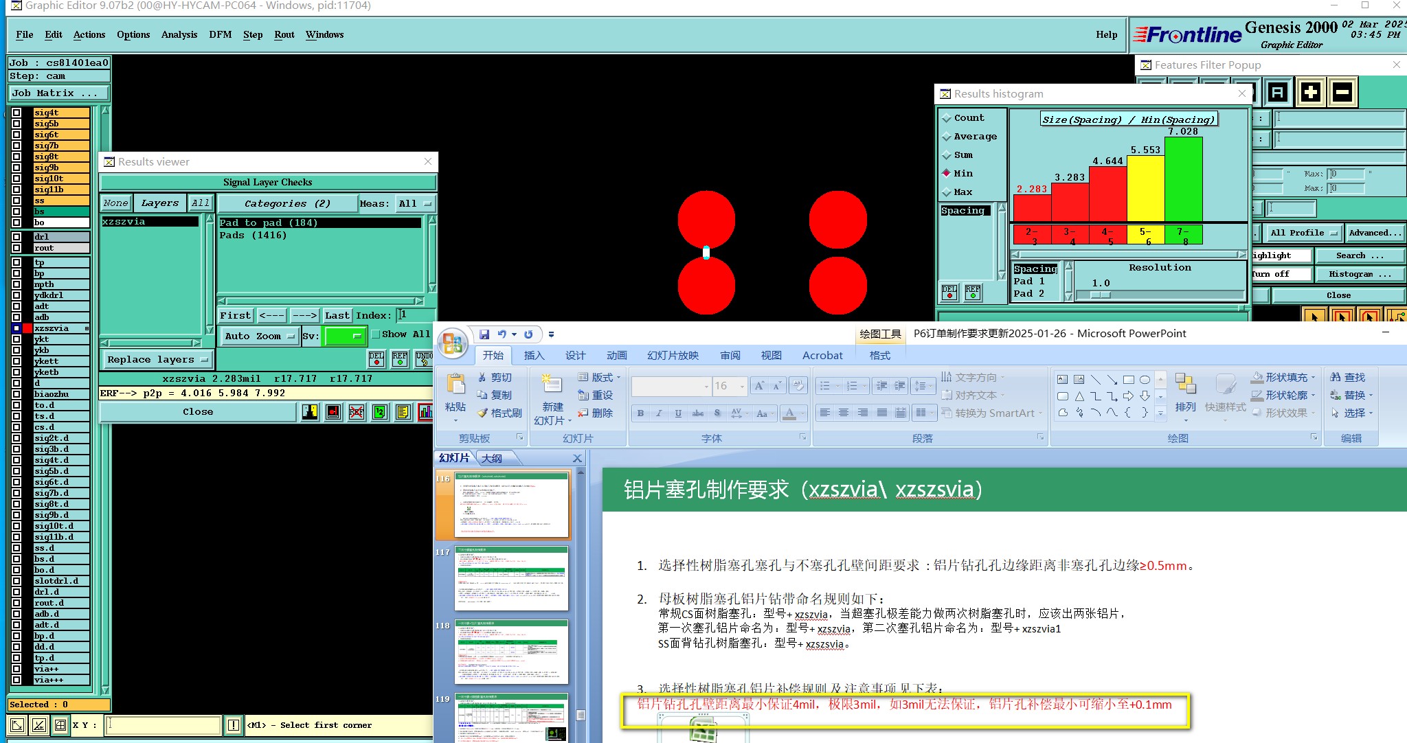The image size is (1407, 743).
Task: Click the Job Matrix button
Action: pos(58,93)
